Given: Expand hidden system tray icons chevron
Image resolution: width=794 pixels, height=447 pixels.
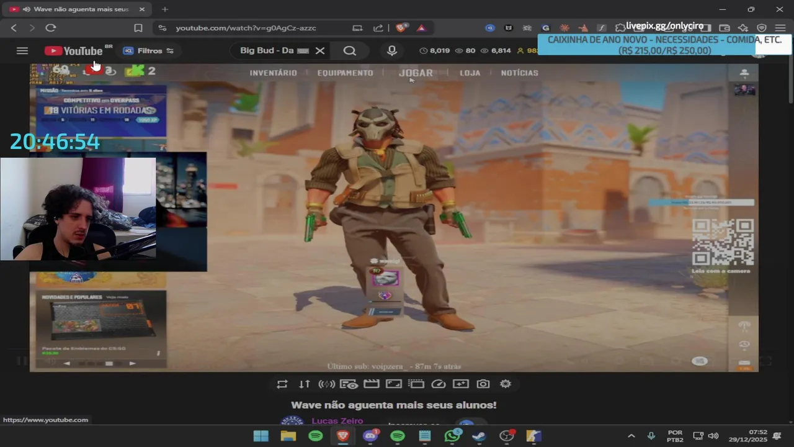Looking at the screenshot, I should [631, 436].
